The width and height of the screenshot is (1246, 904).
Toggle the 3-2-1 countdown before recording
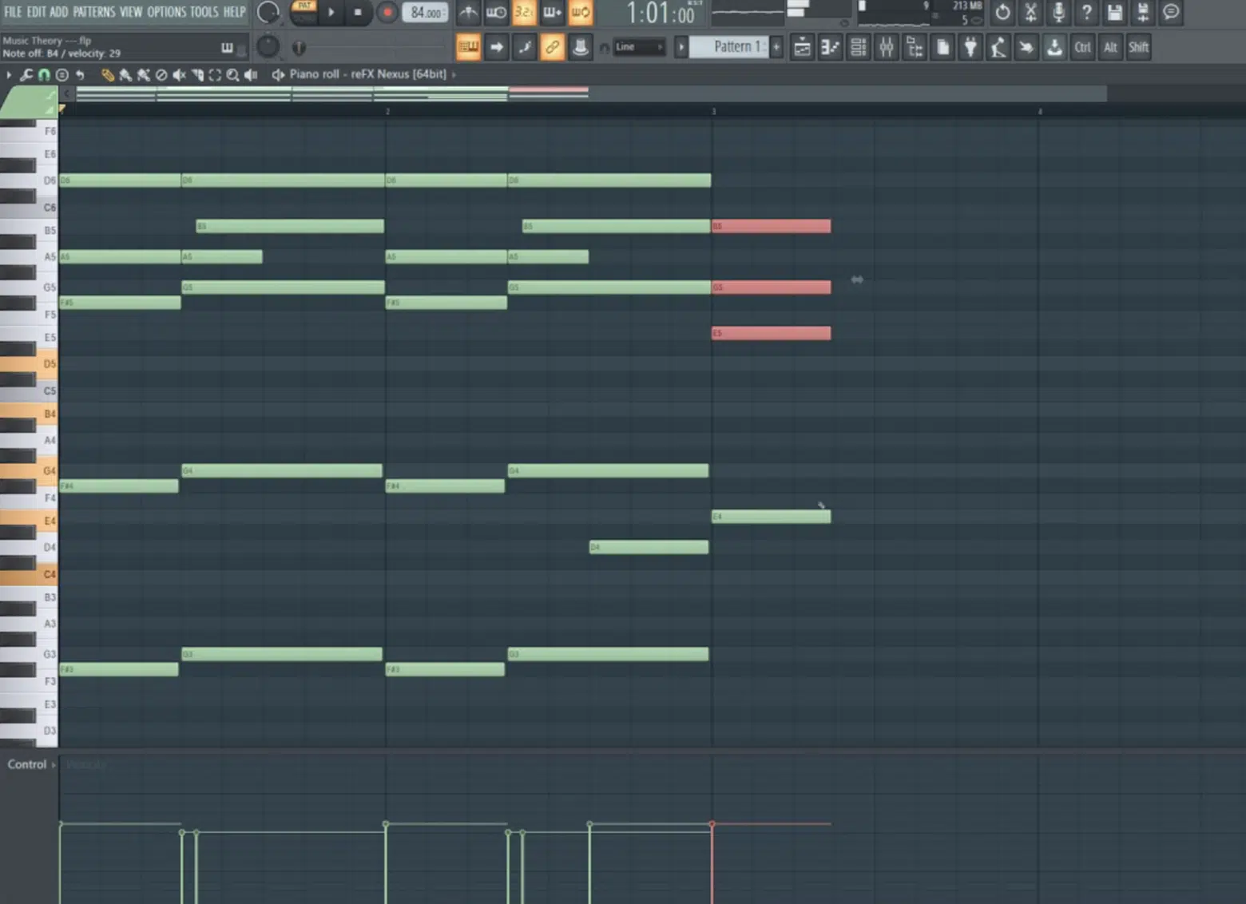523,12
